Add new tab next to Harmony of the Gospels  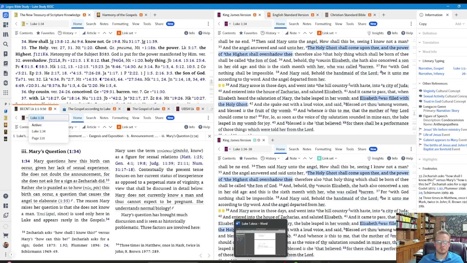tap(155, 15)
